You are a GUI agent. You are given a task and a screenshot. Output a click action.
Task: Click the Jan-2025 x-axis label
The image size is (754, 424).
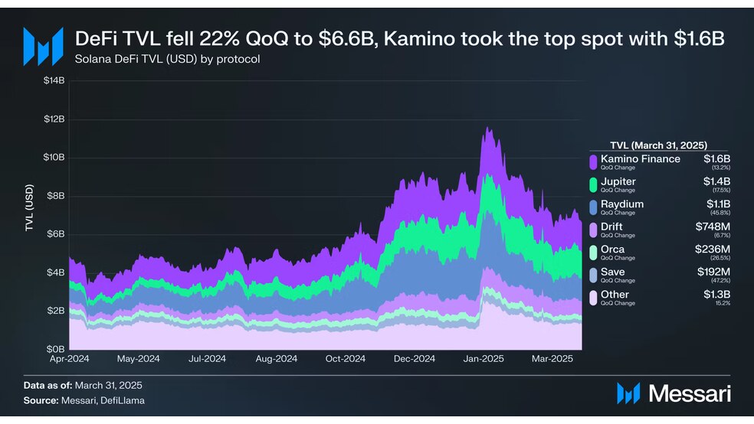coord(484,359)
